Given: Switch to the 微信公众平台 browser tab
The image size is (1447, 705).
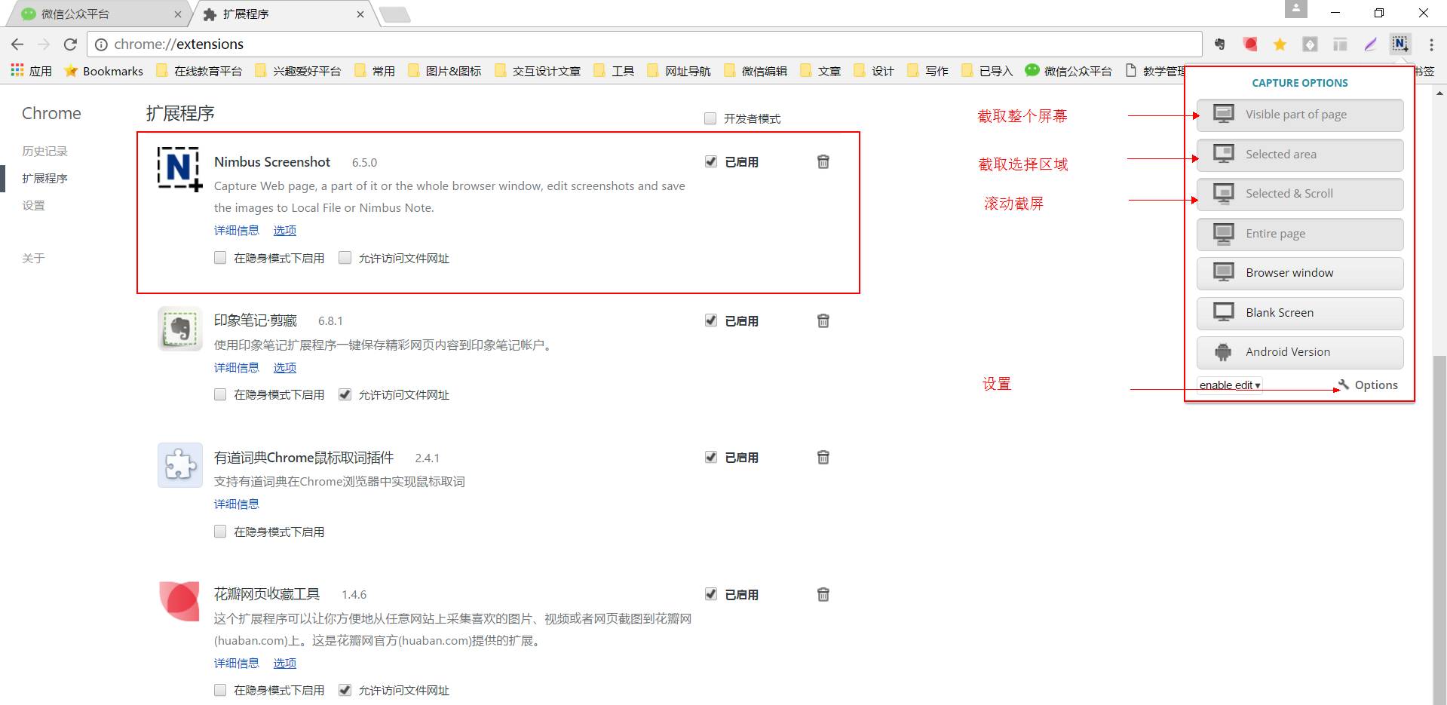Looking at the screenshot, I should point(98,14).
